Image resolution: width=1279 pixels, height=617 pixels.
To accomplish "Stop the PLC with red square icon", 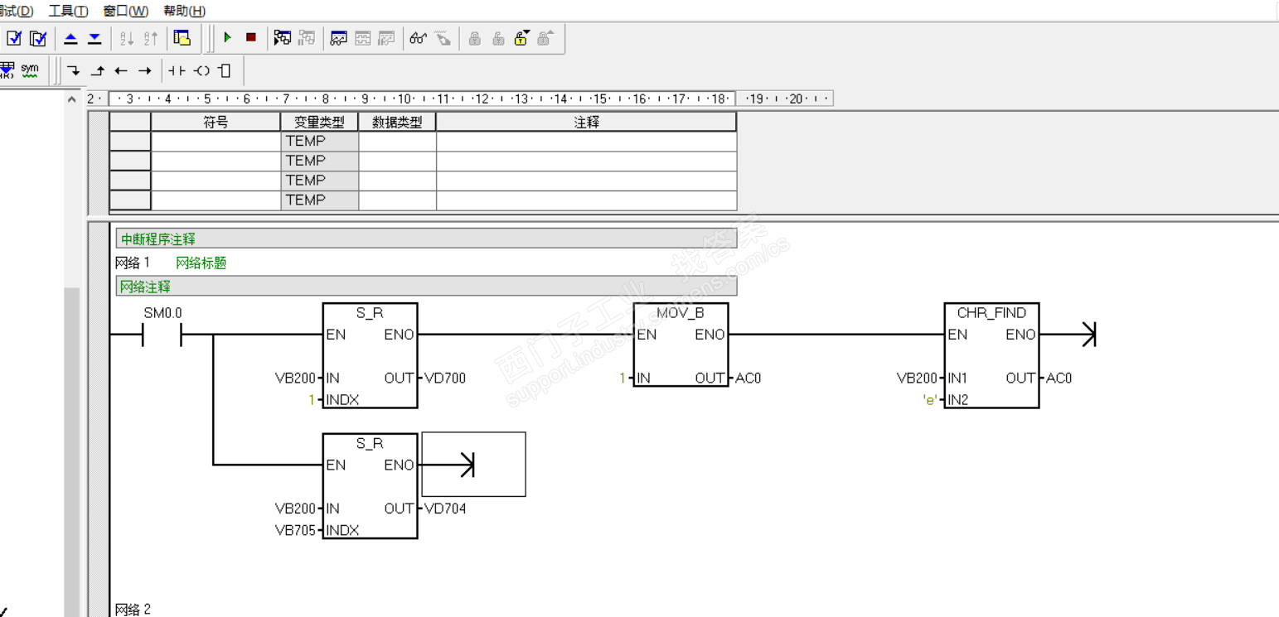I will pyautogui.click(x=250, y=37).
